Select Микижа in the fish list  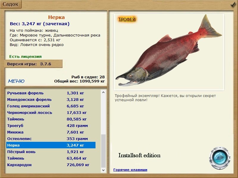coord(51,132)
